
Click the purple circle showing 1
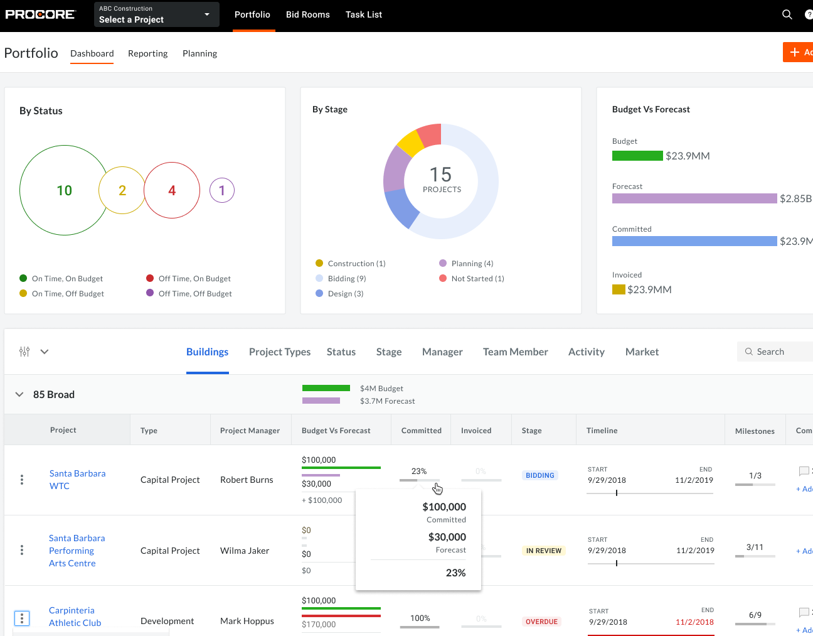221,190
